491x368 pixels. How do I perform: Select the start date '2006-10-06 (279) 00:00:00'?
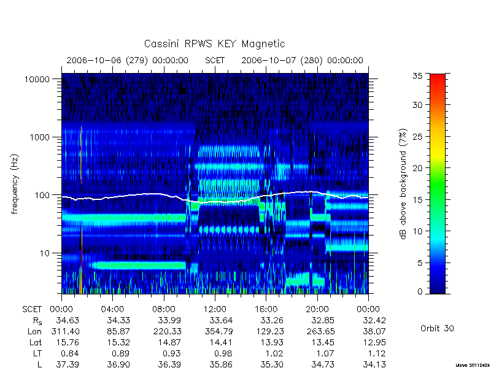(128, 60)
